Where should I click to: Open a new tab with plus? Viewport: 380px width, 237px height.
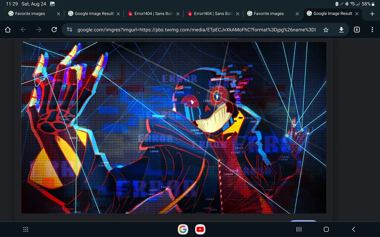372,14
